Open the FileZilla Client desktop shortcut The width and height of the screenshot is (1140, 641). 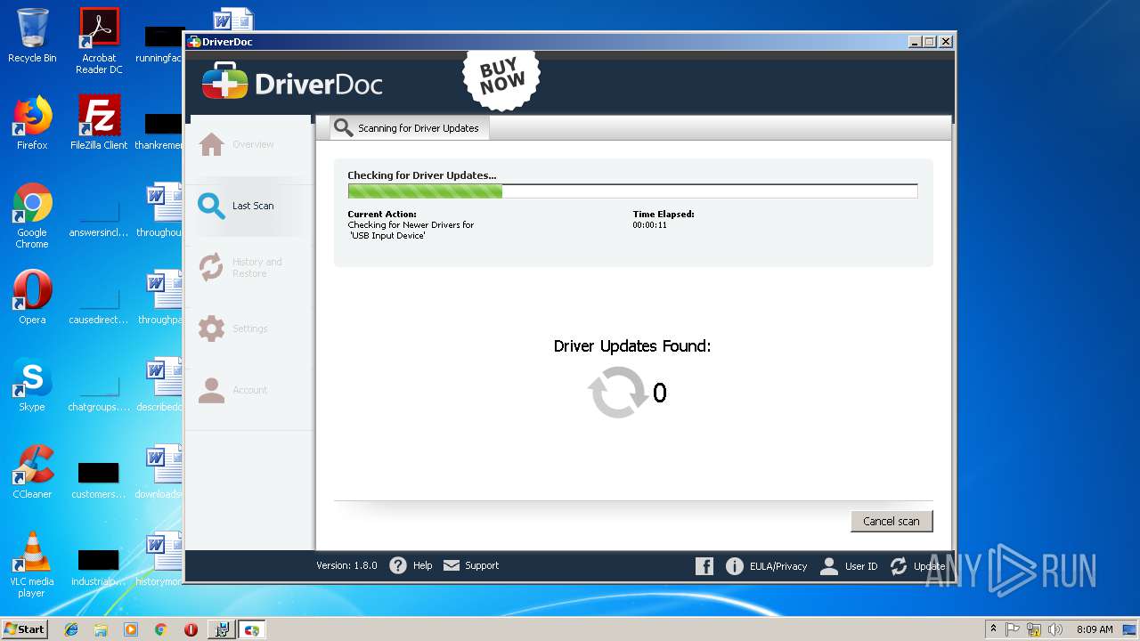pos(99,122)
